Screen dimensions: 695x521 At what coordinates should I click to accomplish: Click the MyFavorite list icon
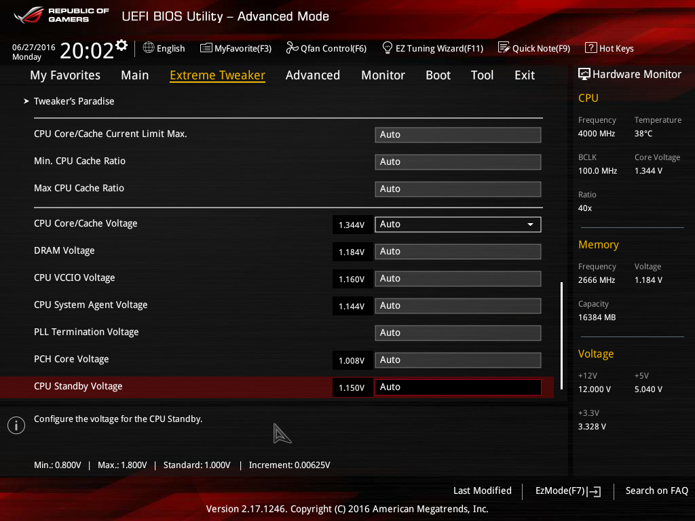[x=206, y=48]
